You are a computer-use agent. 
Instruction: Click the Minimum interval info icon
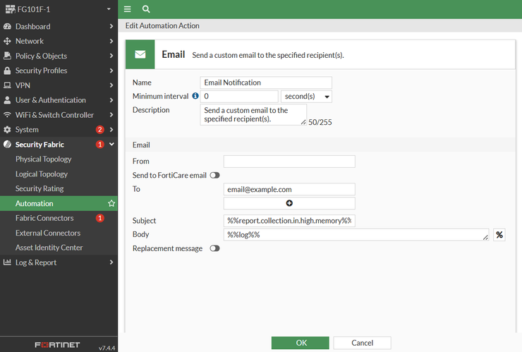(x=195, y=96)
